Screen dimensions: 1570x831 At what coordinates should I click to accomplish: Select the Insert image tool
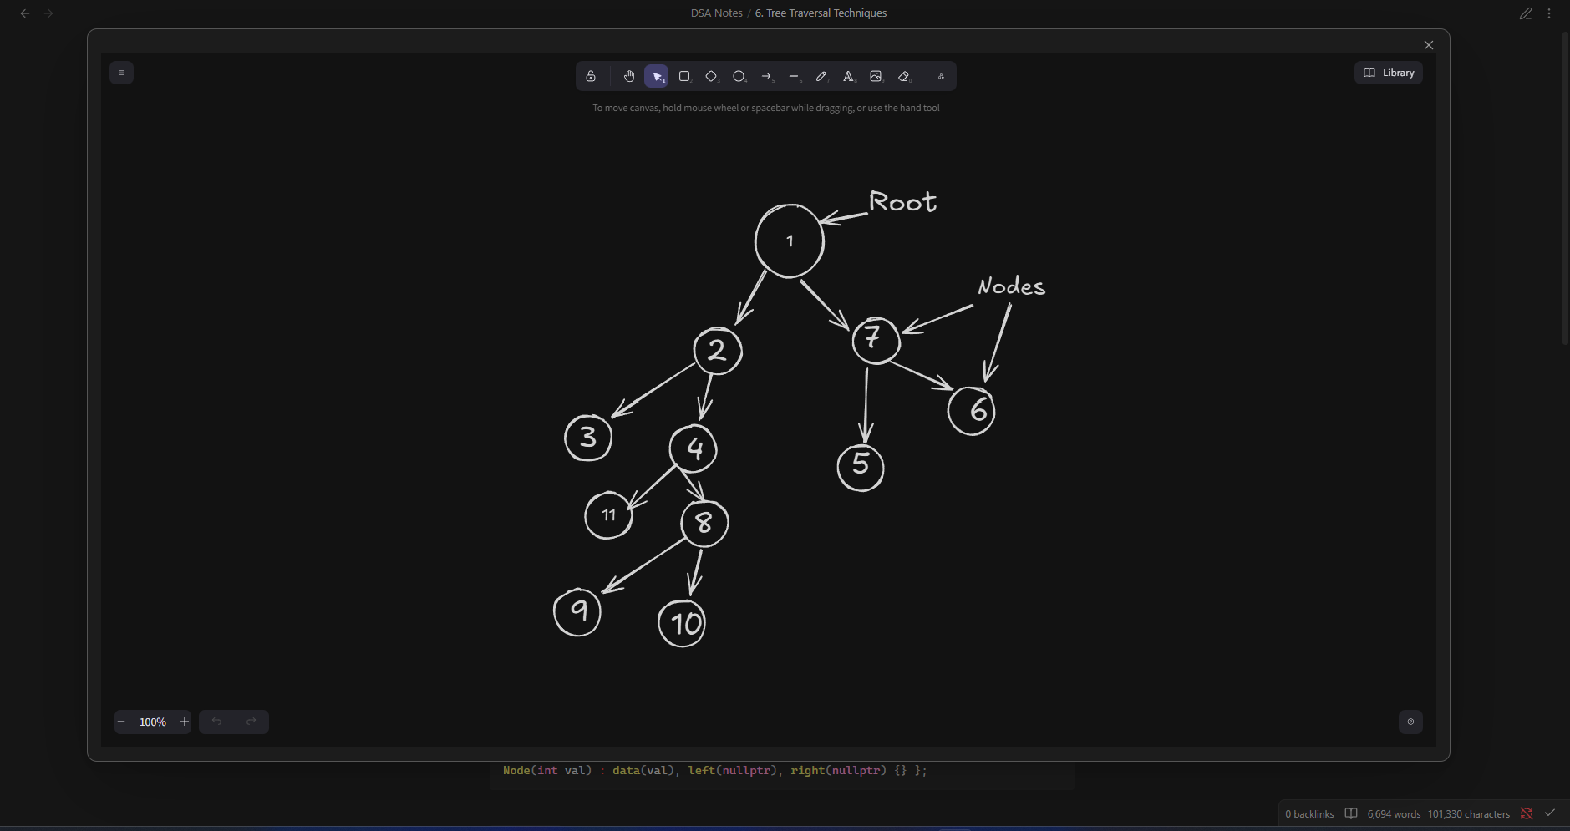876,76
